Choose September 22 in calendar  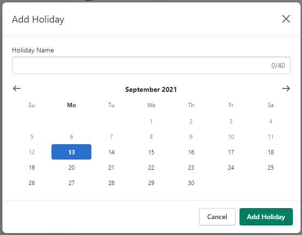(151, 168)
